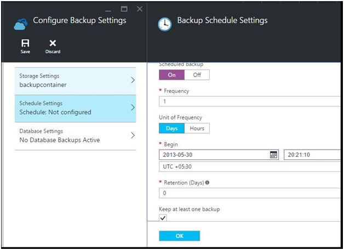Click the Begin time field
The image size is (344, 250).
[312, 155]
